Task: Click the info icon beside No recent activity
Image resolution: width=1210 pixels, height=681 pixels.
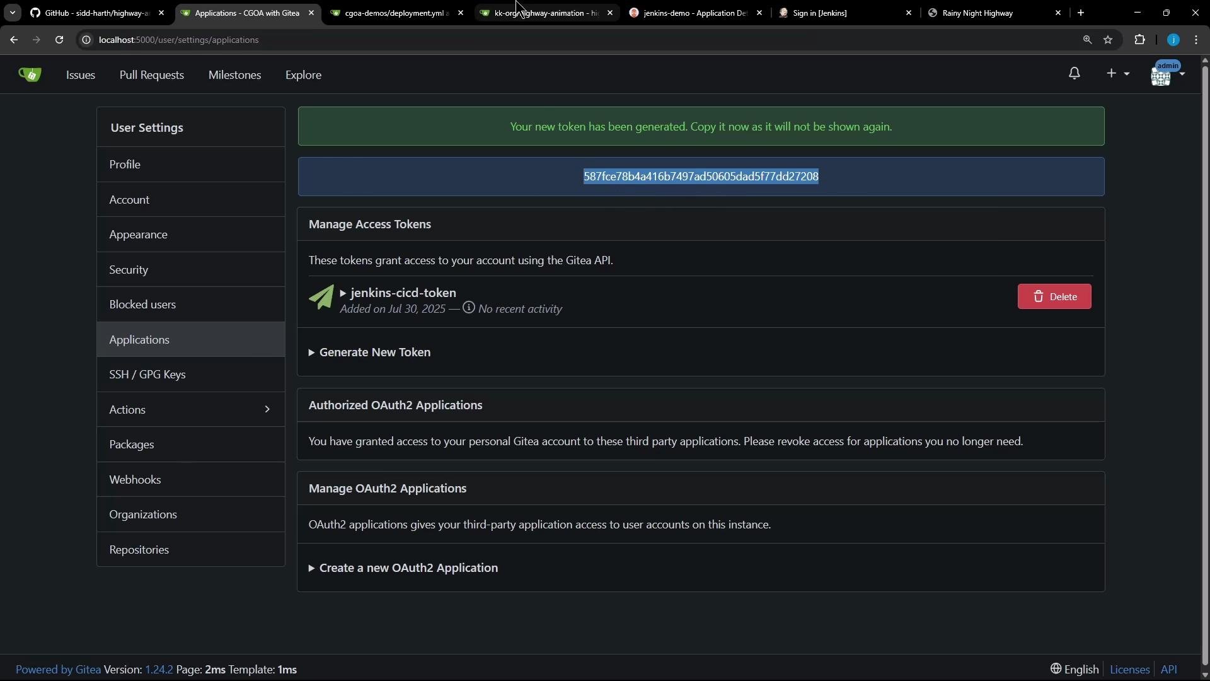Action: [x=468, y=308]
